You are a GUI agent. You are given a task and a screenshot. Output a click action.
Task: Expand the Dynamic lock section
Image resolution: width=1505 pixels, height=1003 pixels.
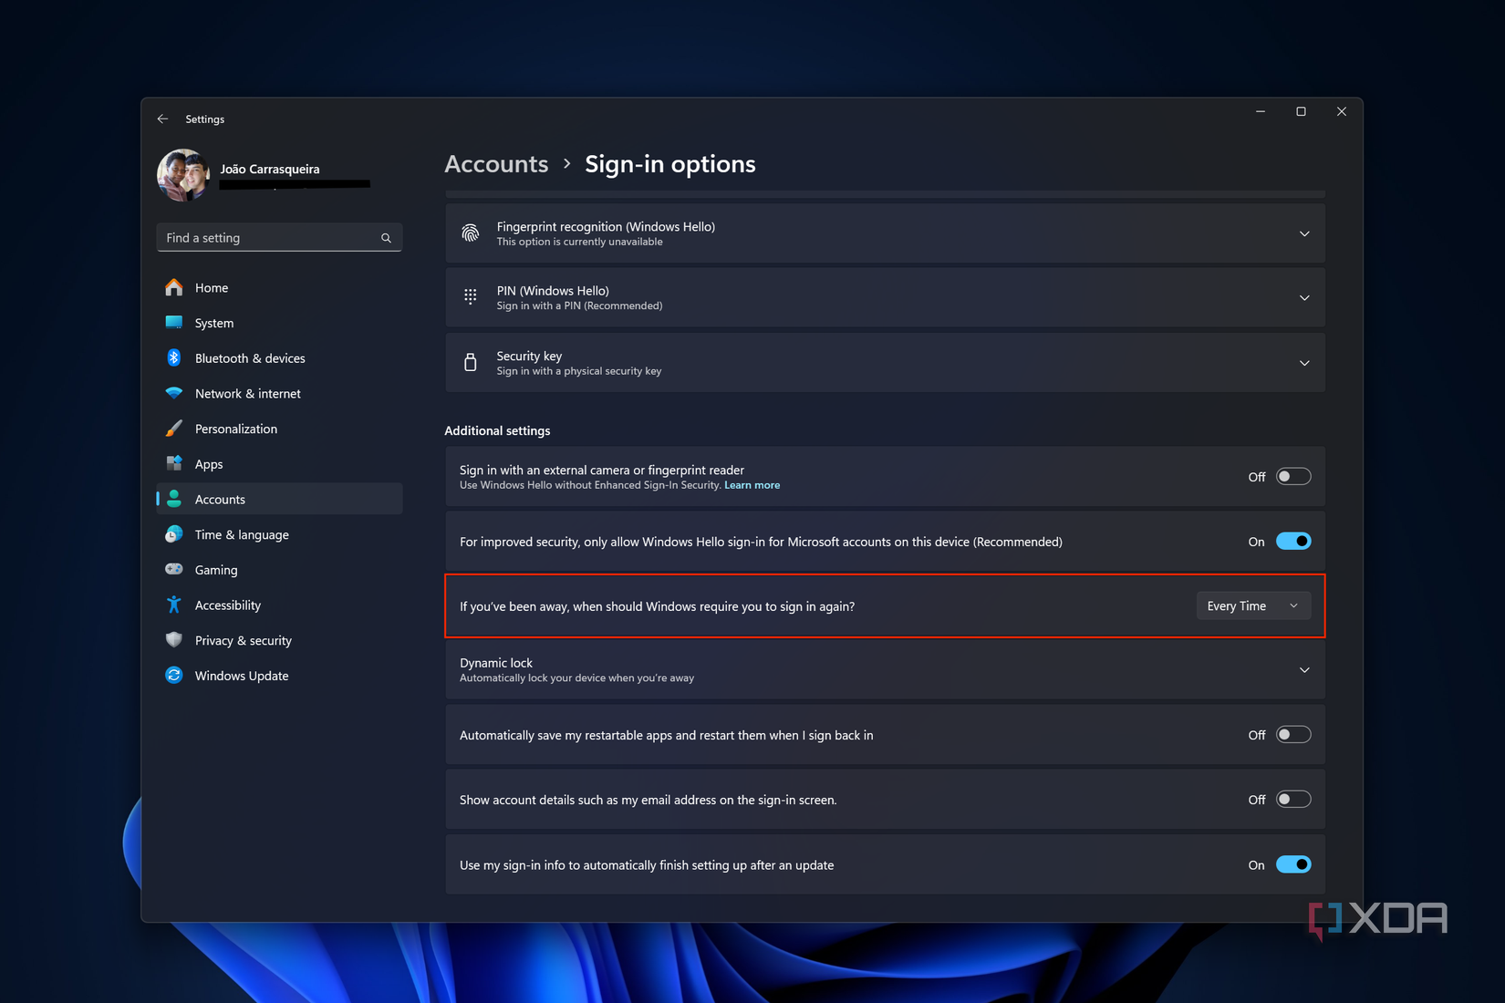(x=1304, y=669)
